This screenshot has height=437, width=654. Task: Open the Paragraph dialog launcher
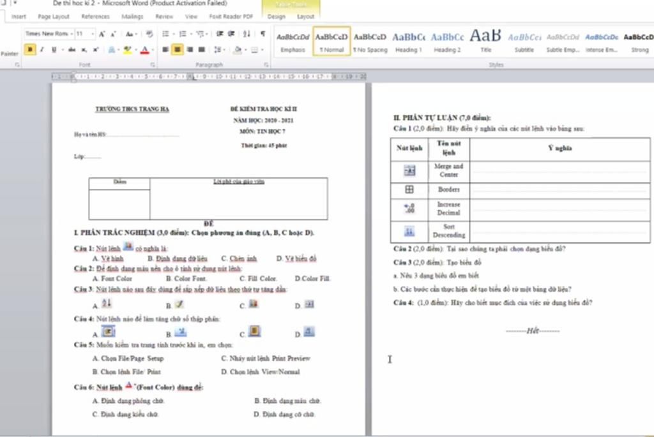(x=266, y=64)
